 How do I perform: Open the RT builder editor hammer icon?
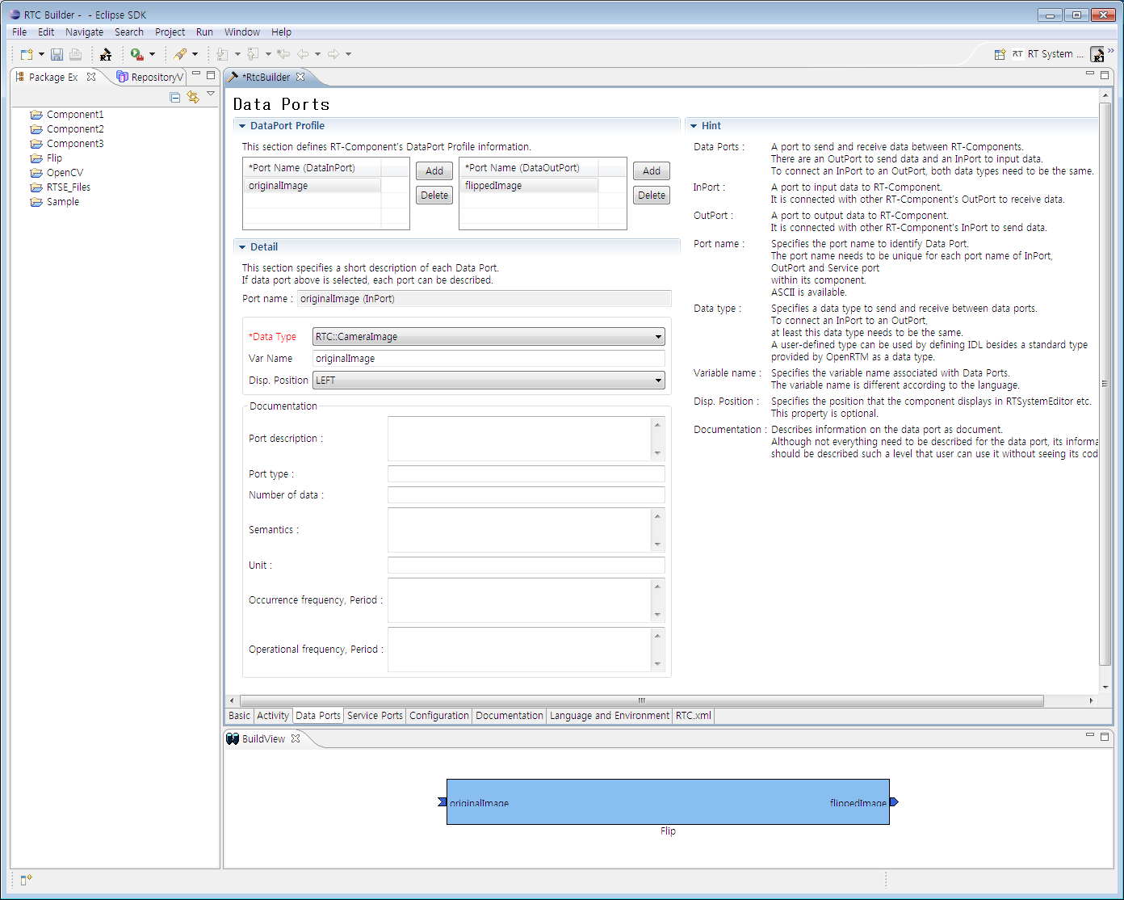pyautogui.click(x=106, y=54)
